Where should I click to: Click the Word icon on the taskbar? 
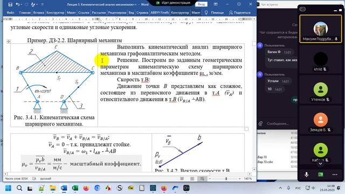[x=64, y=188]
